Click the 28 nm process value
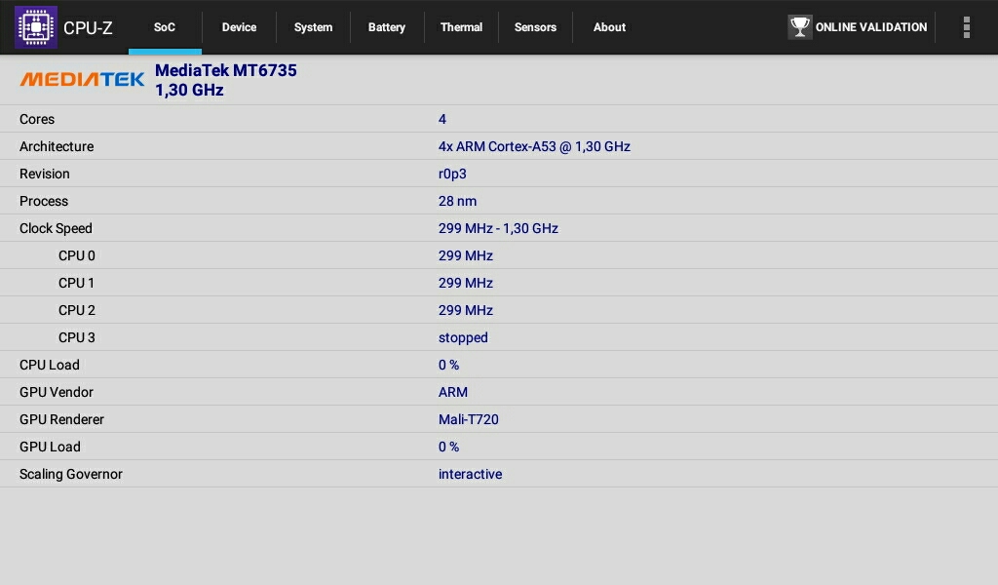 [x=457, y=201]
